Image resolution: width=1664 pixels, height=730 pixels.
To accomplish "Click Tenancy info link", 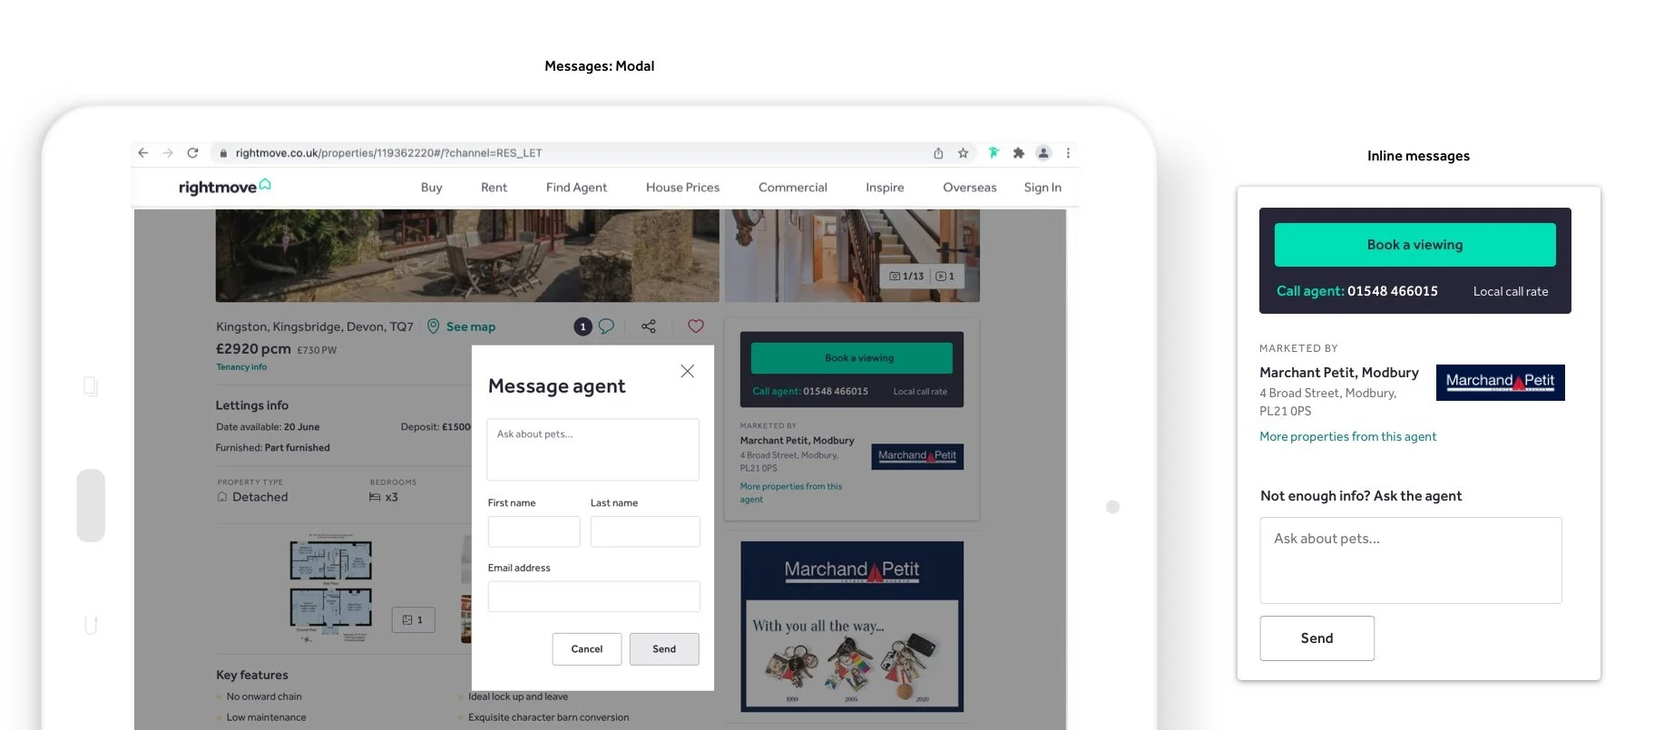I will (241, 367).
